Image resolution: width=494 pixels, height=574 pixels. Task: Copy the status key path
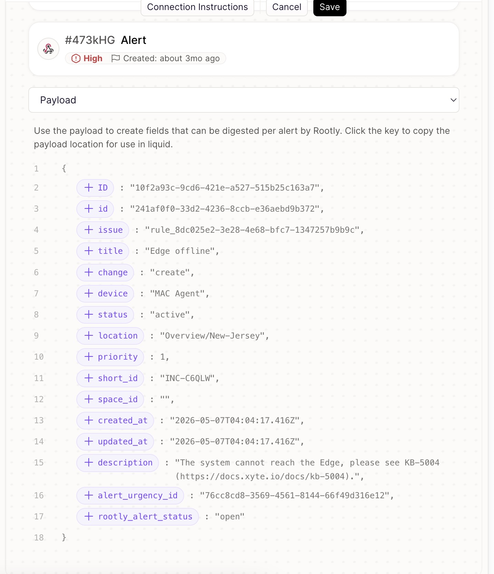click(105, 314)
